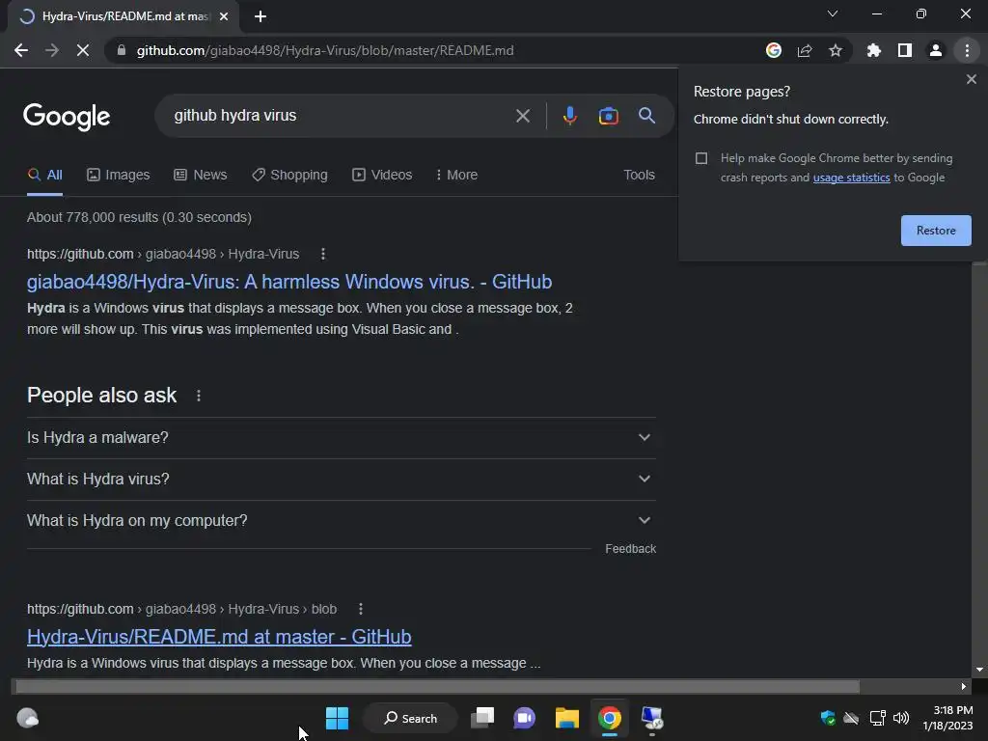Close the Hydra-Virus README tab
The image size is (988, 741).
pos(224,17)
